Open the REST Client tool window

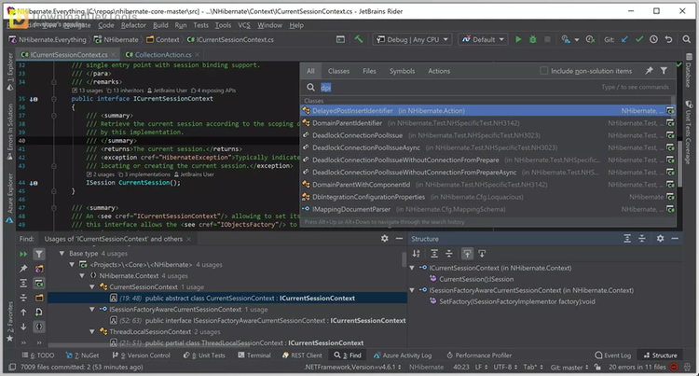pyautogui.click(x=302, y=355)
